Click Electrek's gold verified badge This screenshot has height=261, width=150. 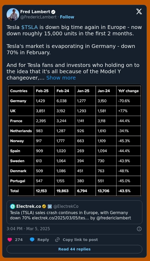[44, 206]
